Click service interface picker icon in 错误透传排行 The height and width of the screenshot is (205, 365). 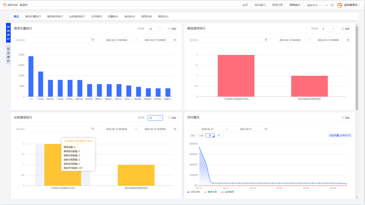(266, 40)
